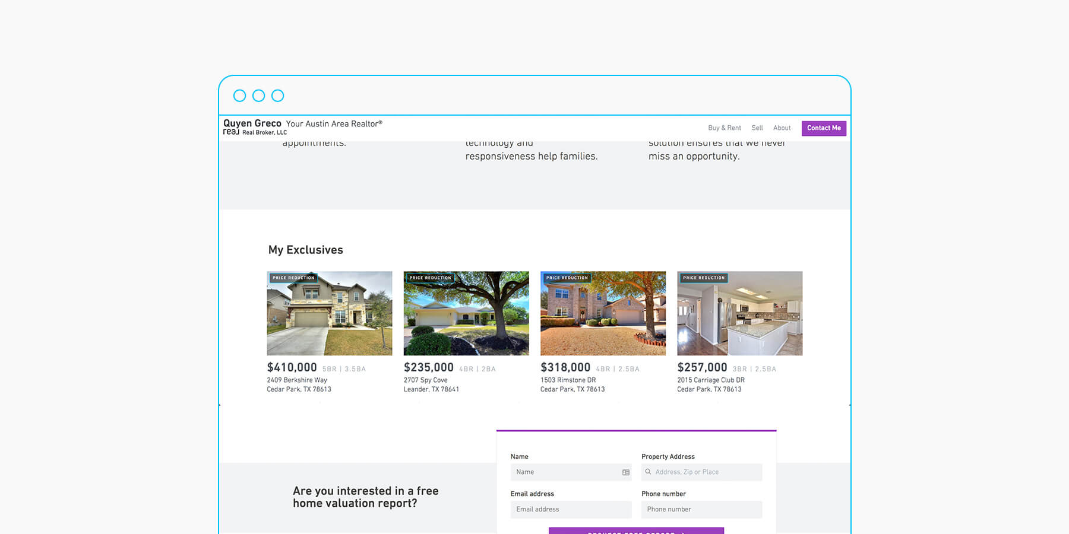Click the $257,000 listing price
The height and width of the screenshot is (534, 1069).
coord(702,368)
